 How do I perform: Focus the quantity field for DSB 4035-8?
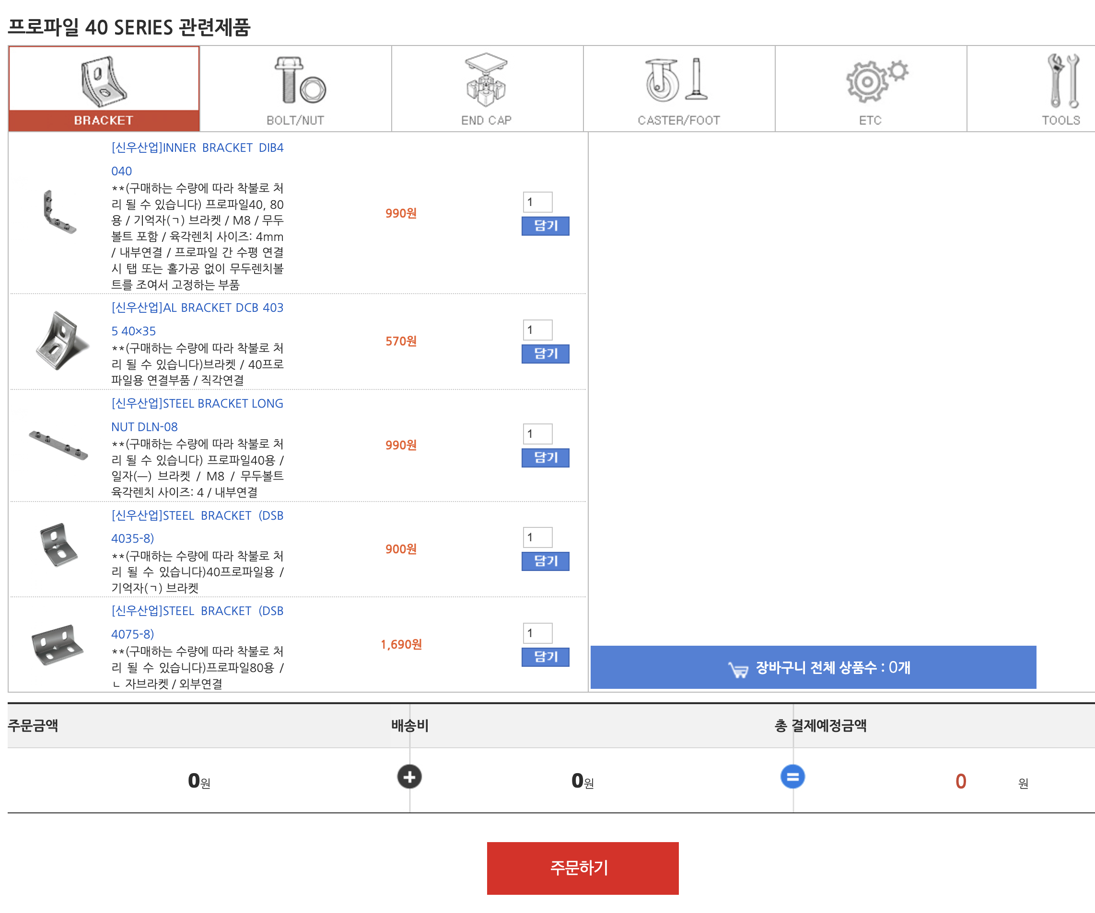tap(537, 537)
